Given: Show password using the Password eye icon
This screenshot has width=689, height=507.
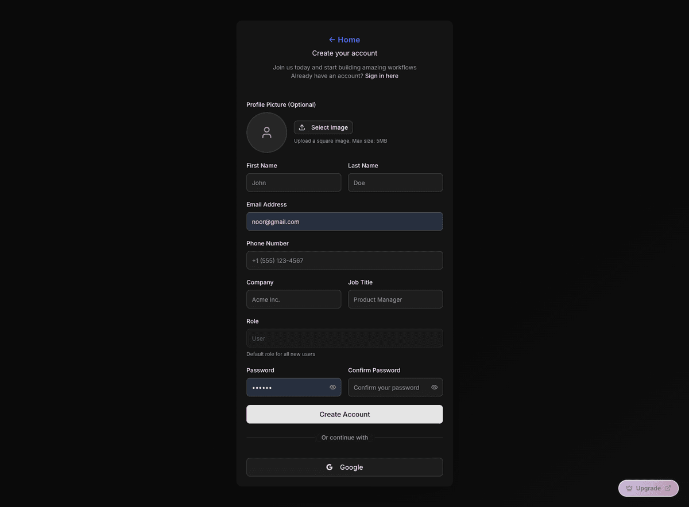Looking at the screenshot, I should coord(332,387).
